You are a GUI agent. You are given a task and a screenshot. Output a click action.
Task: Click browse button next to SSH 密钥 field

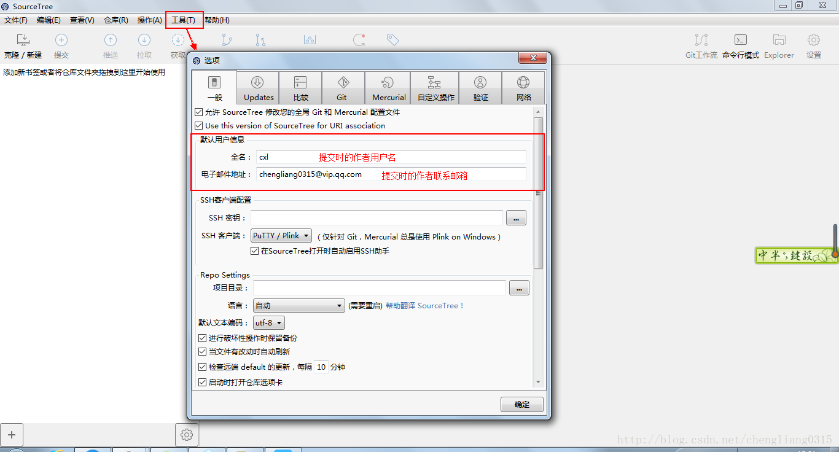(516, 218)
